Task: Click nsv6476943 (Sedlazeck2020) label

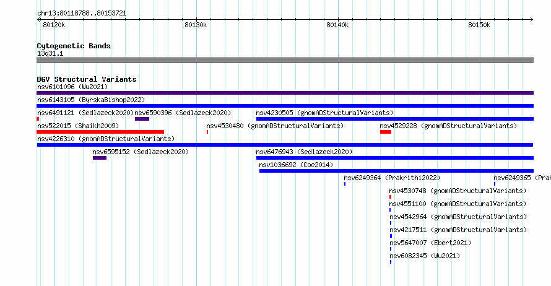Action: [x=304, y=152]
